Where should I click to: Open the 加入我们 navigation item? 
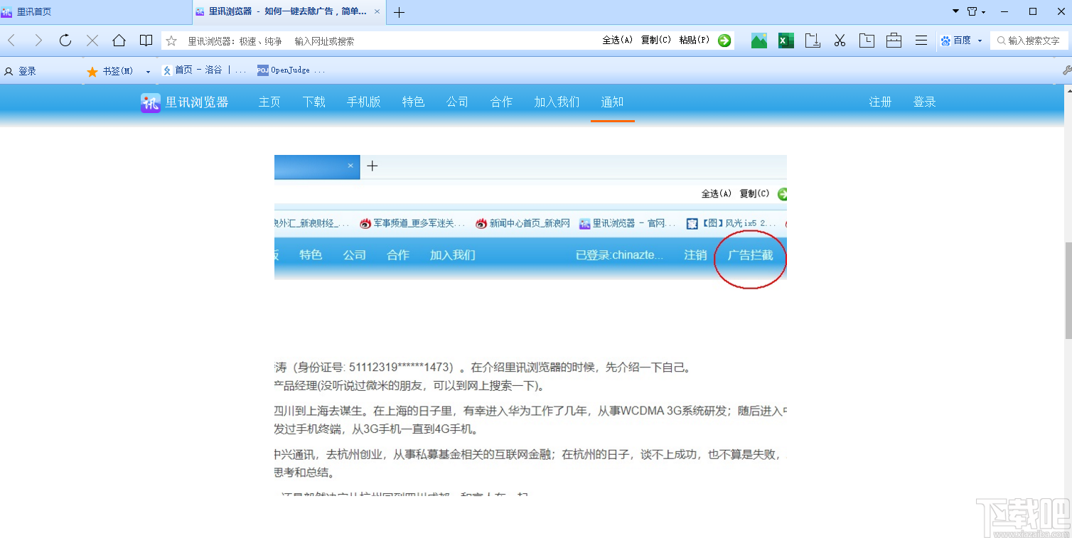(557, 102)
